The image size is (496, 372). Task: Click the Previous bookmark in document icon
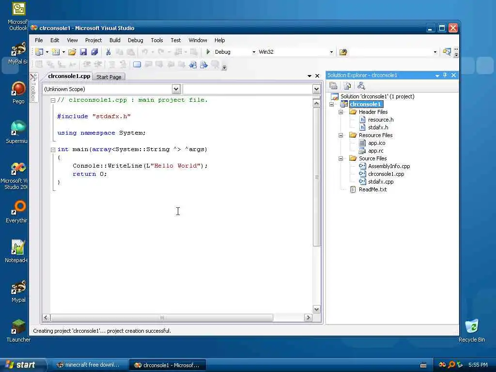coord(193,65)
